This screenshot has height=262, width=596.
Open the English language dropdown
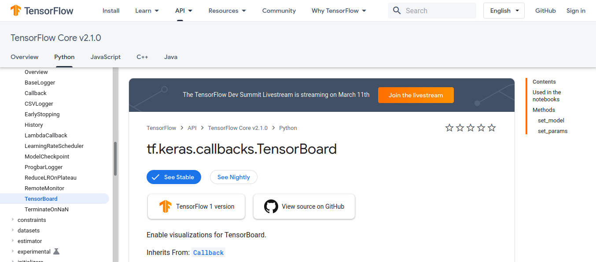504,10
